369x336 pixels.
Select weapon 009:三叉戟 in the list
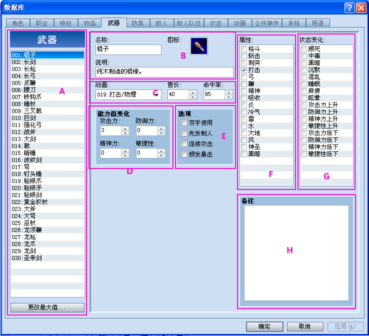coord(47,111)
